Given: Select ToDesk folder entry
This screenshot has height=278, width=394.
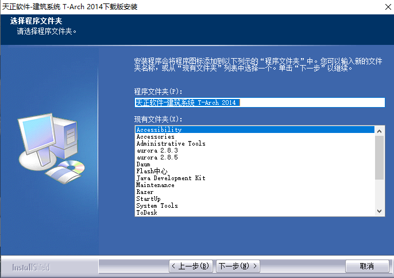Looking at the screenshot, I should coord(255,213).
